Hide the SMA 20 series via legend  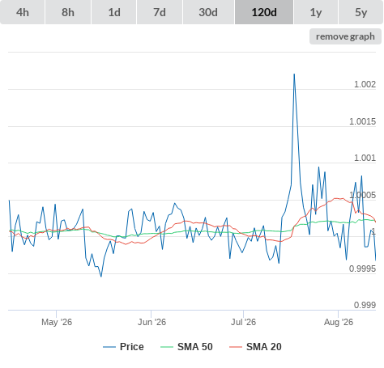(x=255, y=347)
